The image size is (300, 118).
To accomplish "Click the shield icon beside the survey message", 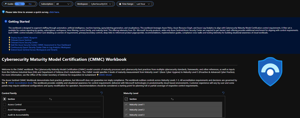I will point(3,12).
